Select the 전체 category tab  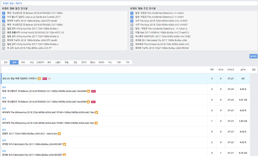click(x=6, y=62)
